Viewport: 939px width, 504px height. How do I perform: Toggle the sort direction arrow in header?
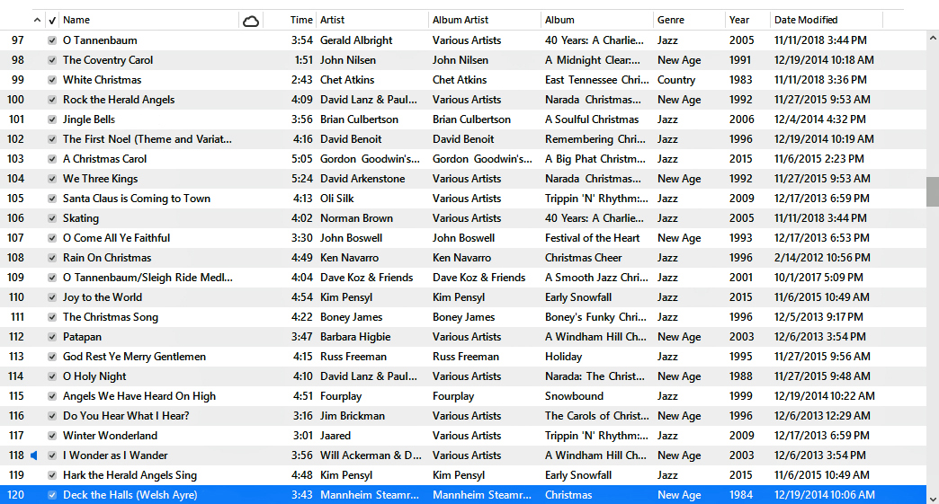tap(37, 20)
